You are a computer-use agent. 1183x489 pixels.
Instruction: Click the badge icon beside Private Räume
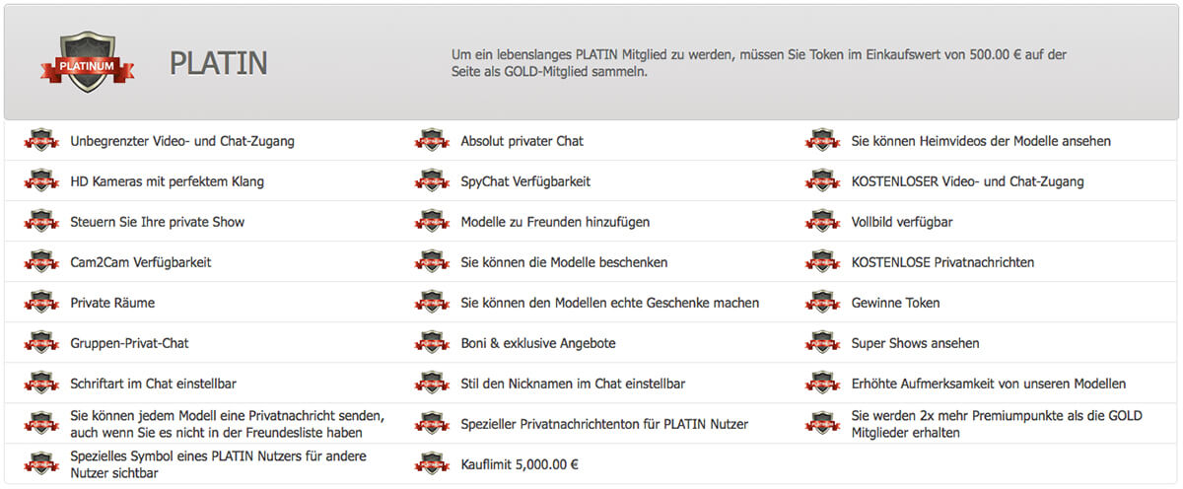[42, 303]
